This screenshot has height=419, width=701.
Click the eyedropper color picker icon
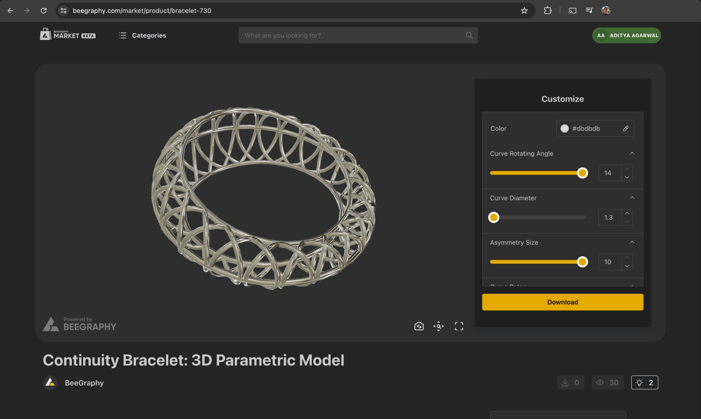coord(626,128)
